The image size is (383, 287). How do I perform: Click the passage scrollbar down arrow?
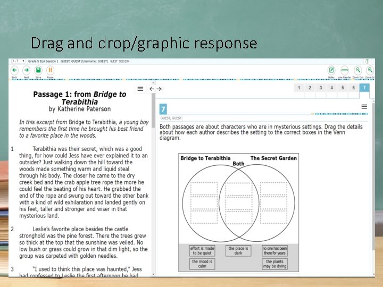pos(153,274)
